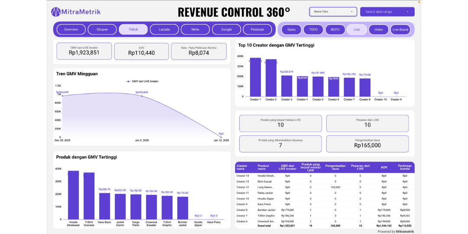Switch to the Overview tab
Screen dimensions: 468x234
coord(71,29)
